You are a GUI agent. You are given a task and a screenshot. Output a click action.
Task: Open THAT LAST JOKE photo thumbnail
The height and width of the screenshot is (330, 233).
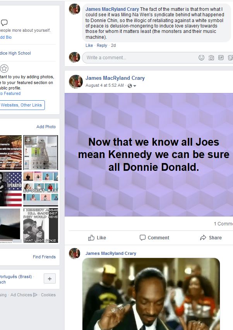[x=41, y=225]
